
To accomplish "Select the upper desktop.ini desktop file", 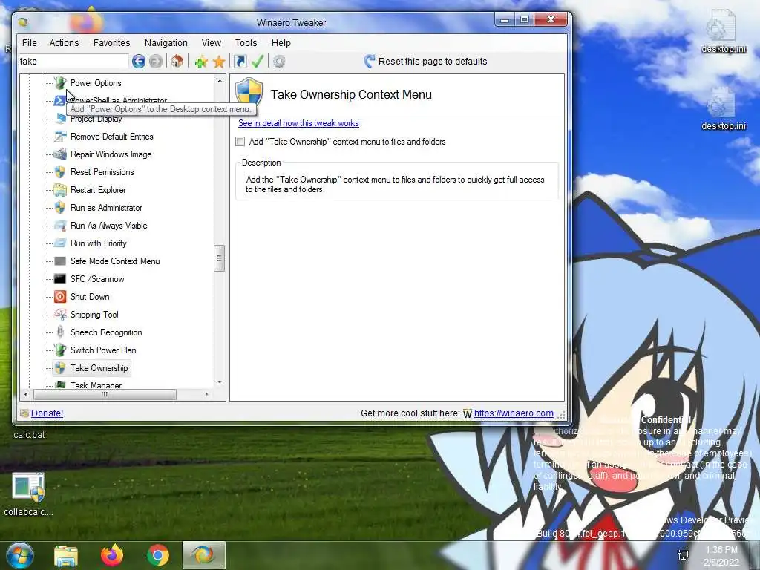I will coord(723,30).
